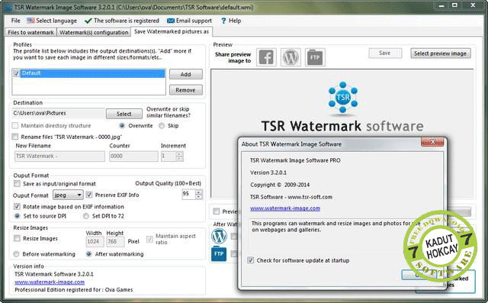Click the Add profile button
The image size is (488, 303).
point(186,74)
